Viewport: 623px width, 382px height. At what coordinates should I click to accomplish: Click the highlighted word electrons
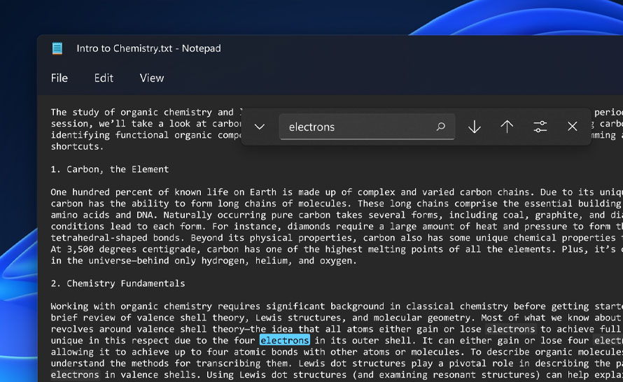(284, 340)
